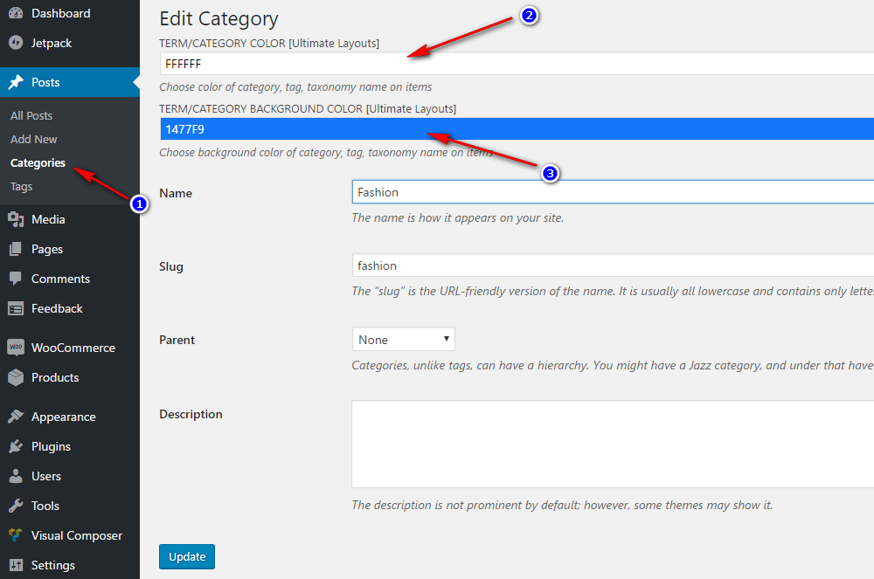Click the category background color field 1477F9
Image resolution: width=874 pixels, height=579 pixels.
(516, 129)
